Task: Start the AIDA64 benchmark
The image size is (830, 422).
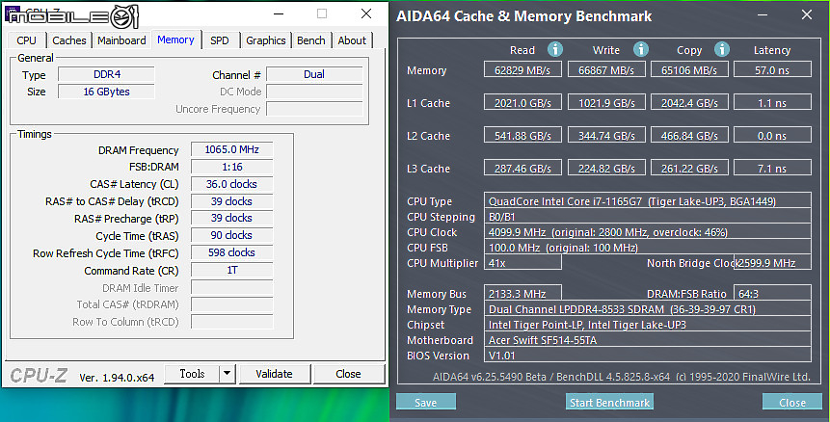Action: coord(610,403)
